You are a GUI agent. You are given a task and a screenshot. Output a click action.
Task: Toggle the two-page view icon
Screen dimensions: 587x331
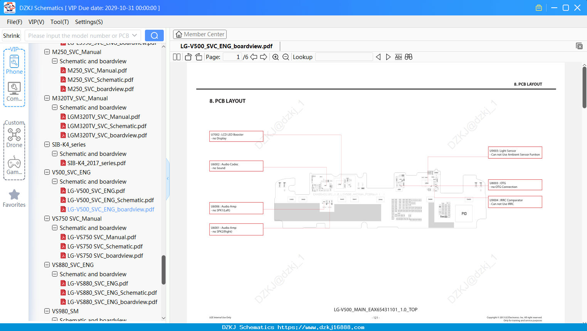click(177, 57)
